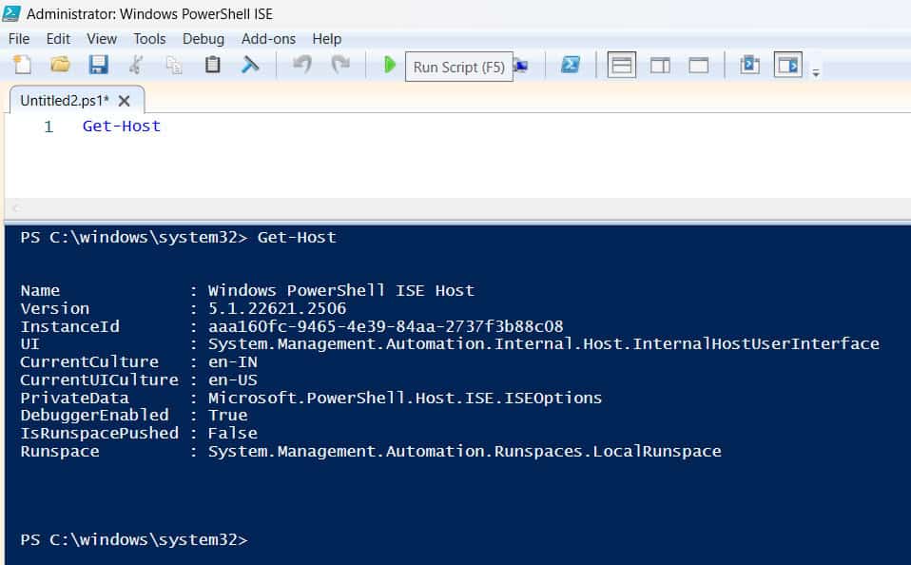Close the Untitled2.ps1 tab
911x565 pixels.
(x=124, y=101)
